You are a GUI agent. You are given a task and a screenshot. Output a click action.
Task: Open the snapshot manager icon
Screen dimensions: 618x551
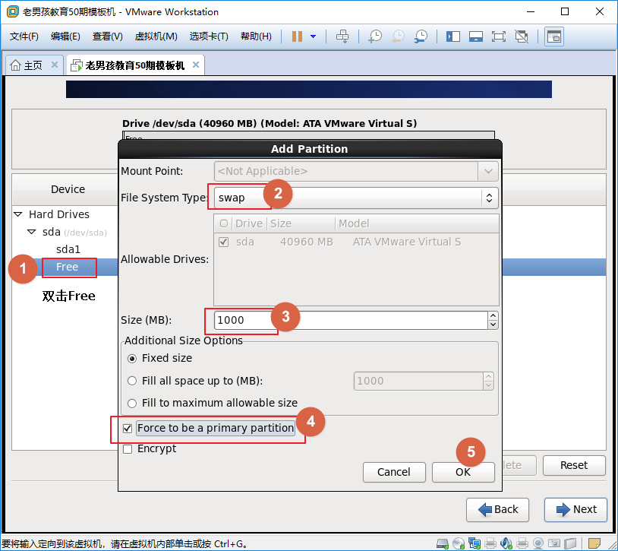pos(421,36)
